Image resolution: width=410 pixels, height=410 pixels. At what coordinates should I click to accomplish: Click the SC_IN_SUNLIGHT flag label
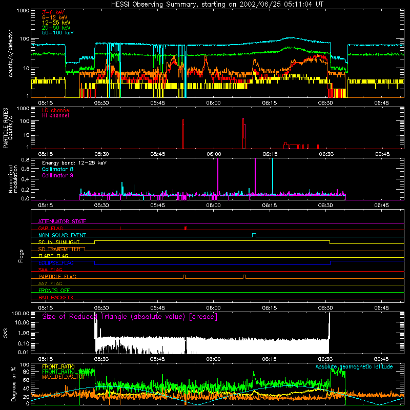click(x=59, y=242)
